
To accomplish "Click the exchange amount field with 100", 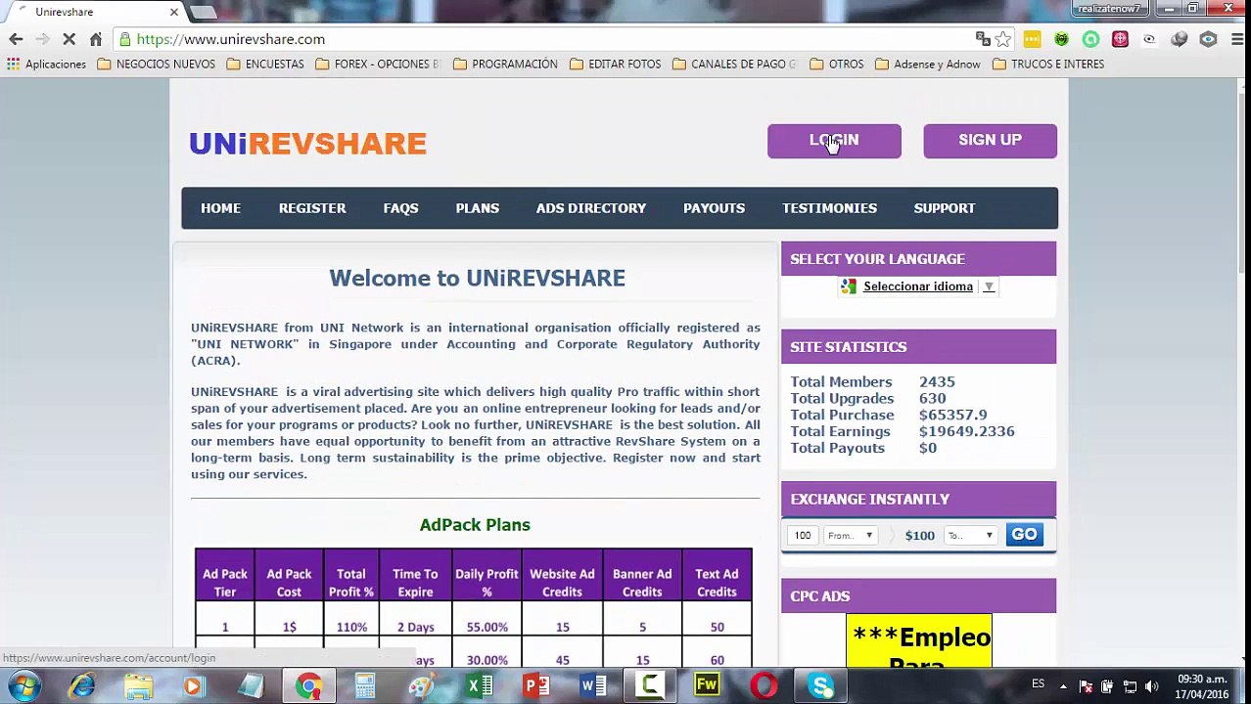I will 804,535.
